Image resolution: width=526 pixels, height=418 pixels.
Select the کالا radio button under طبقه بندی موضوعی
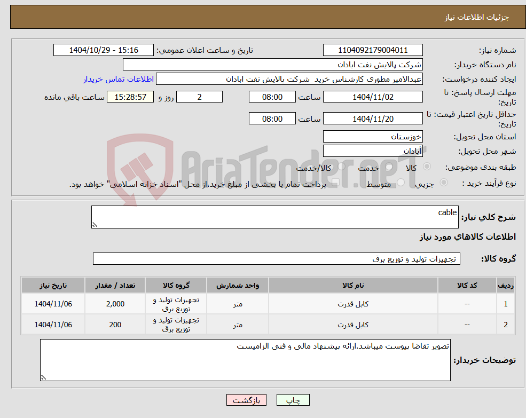click(426, 167)
